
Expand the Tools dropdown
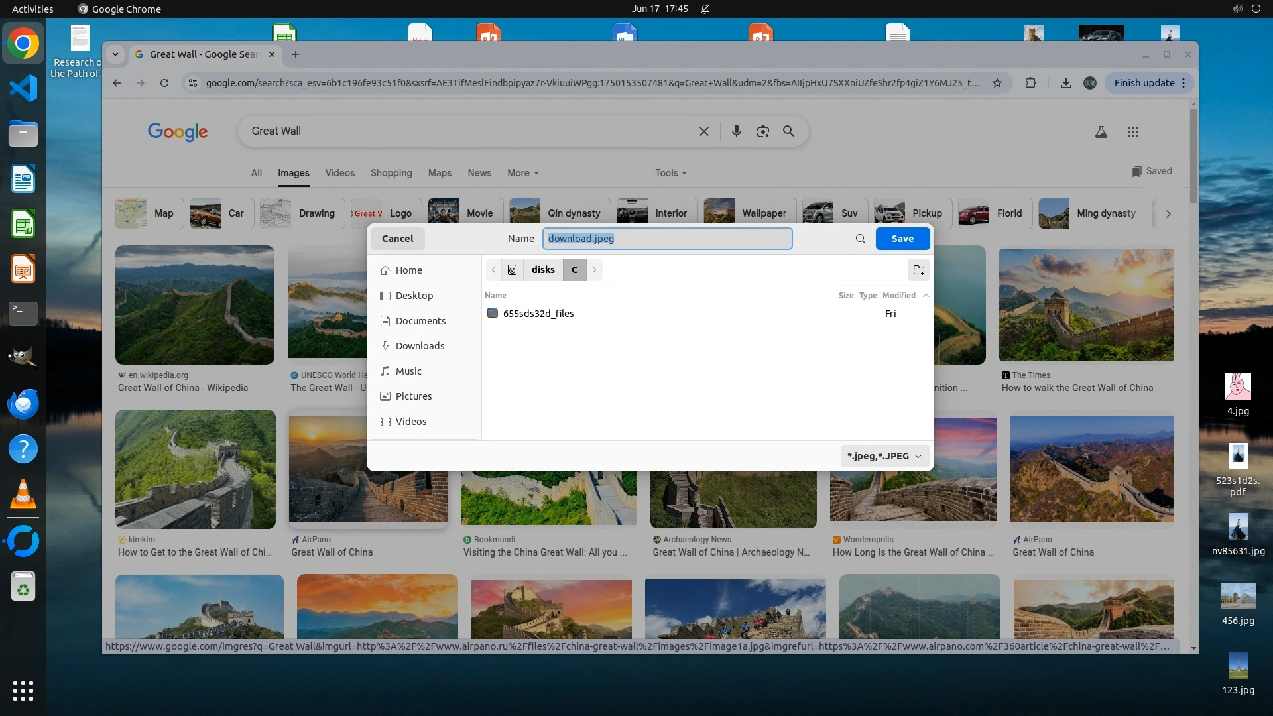[670, 173]
